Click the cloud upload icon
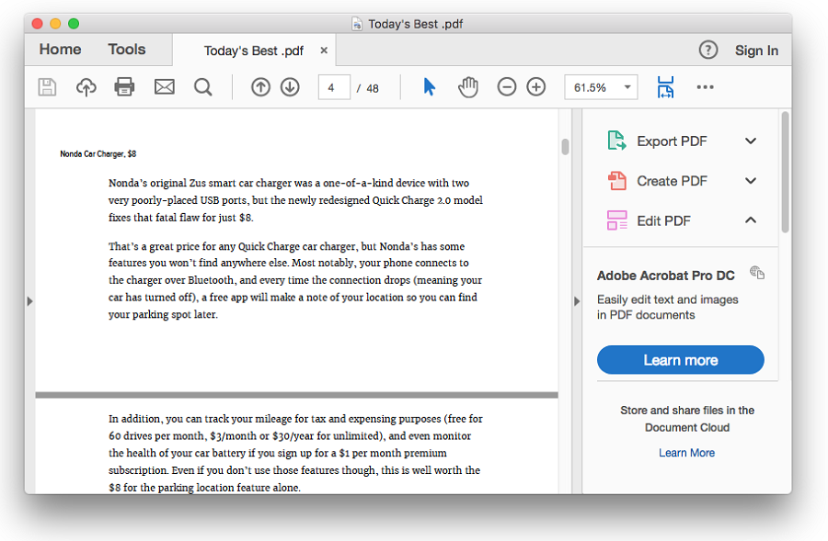Screen dimensions: 828x541 [86, 87]
